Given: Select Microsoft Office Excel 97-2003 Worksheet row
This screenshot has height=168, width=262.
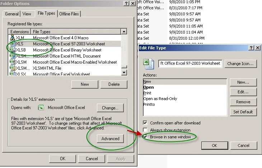Looking at the screenshot, I should [65, 44].
